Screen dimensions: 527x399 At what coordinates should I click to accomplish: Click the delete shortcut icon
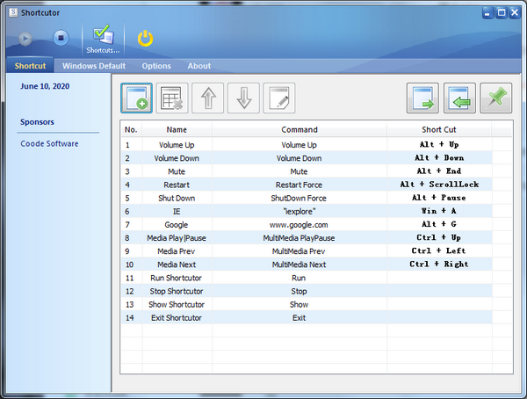[172, 98]
